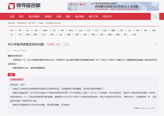
Task: Click the 教育 tag button
Action: tap(58, 44)
